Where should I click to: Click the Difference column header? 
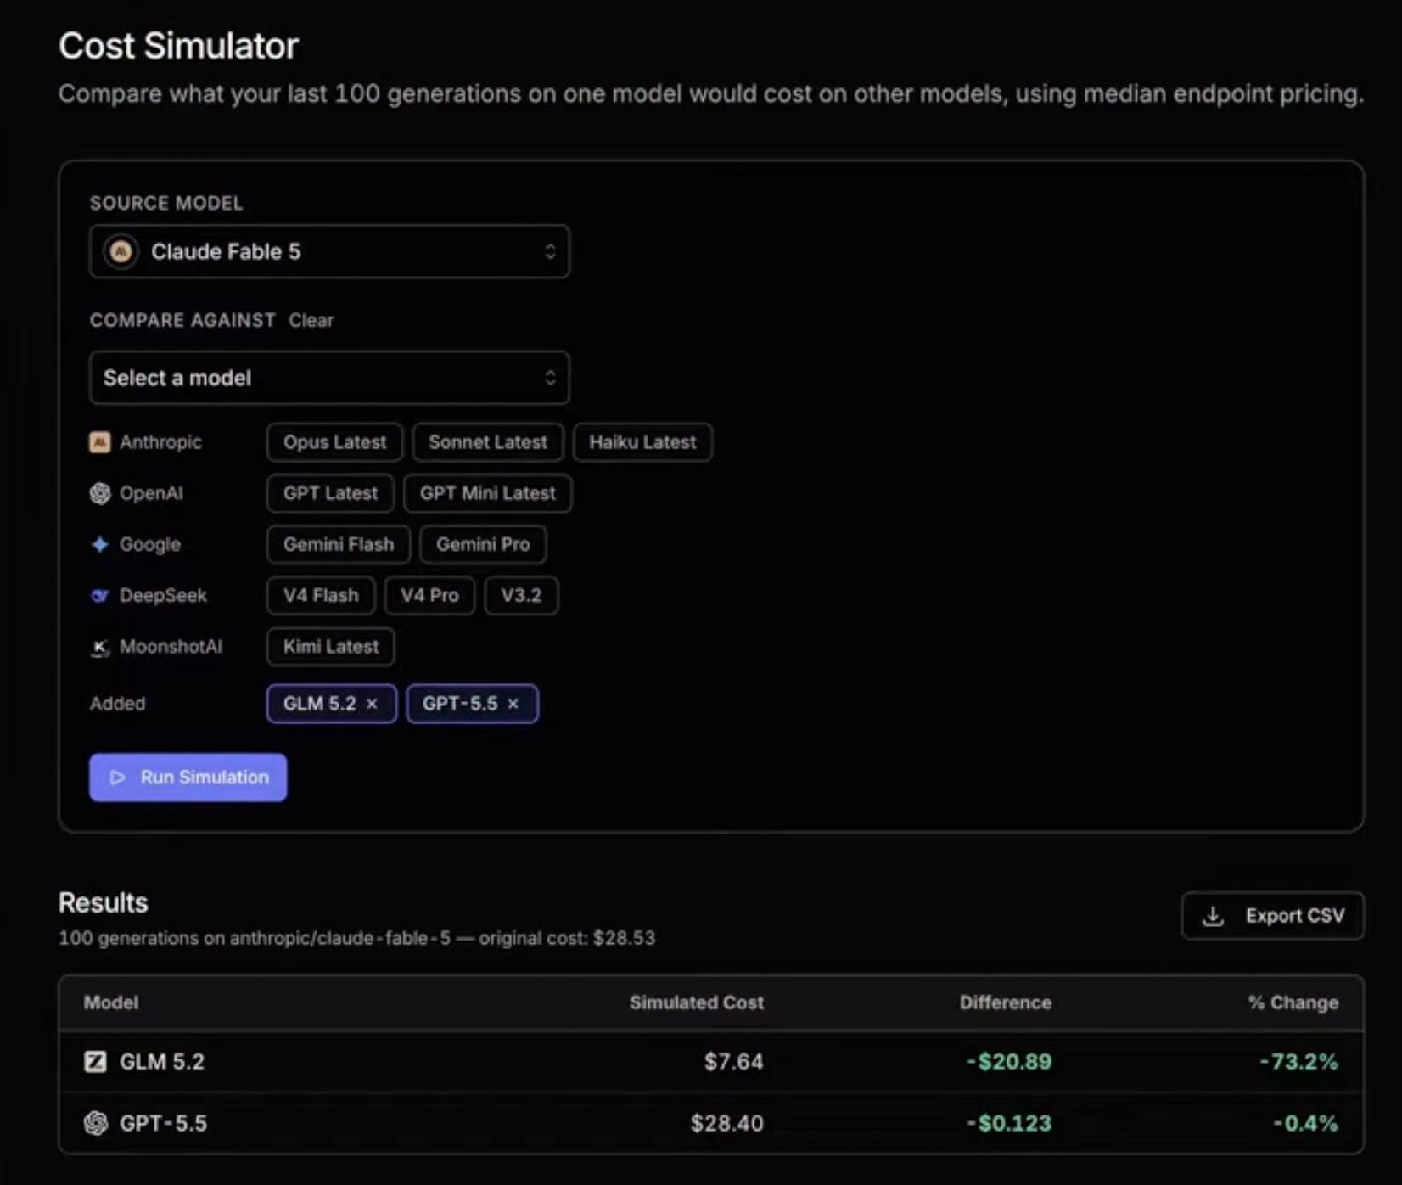(1006, 1002)
